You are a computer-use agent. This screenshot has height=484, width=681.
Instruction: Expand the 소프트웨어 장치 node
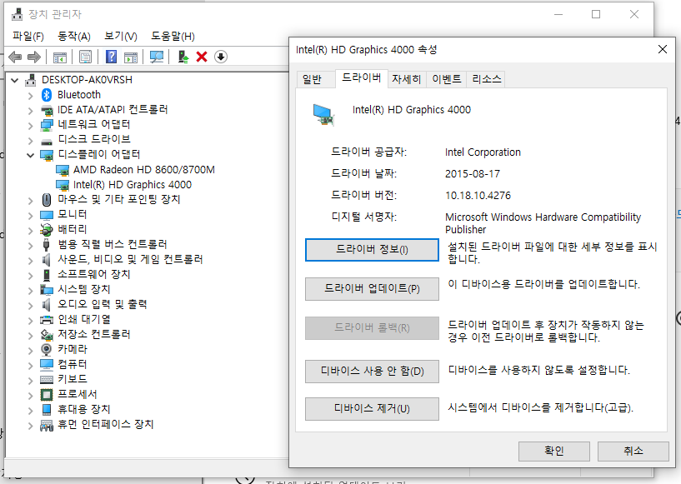tap(30, 275)
